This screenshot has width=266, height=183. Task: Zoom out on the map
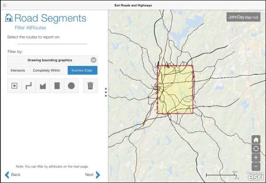pos(256,166)
